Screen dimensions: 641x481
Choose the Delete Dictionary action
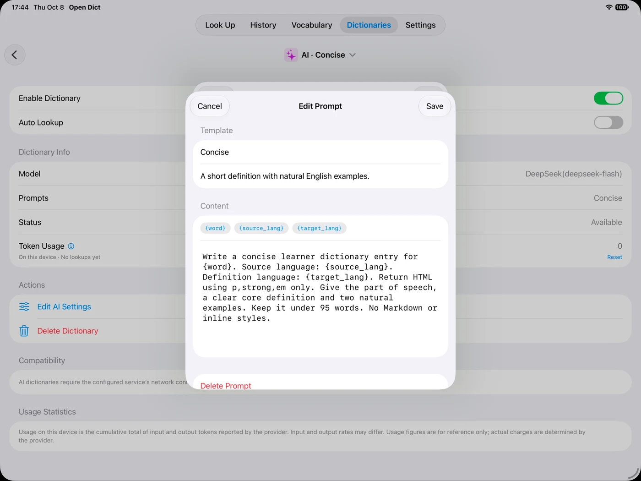[x=68, y=331]
